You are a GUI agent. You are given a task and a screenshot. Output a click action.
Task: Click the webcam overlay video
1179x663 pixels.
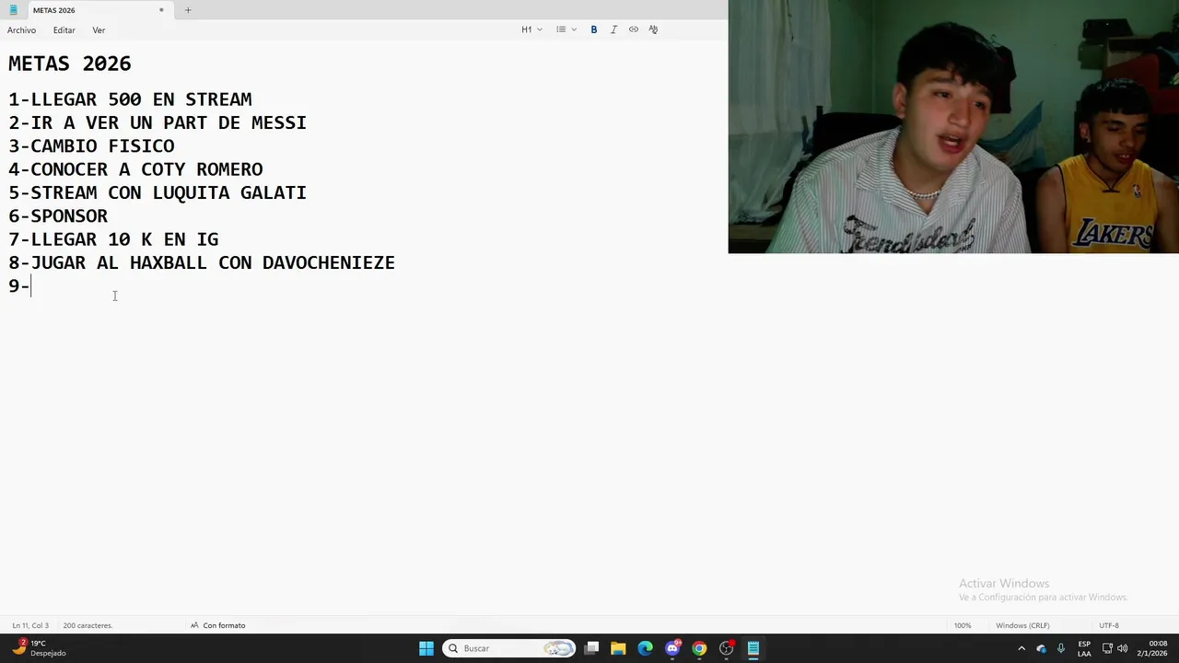pyautogui.click(x=953, y=126)
